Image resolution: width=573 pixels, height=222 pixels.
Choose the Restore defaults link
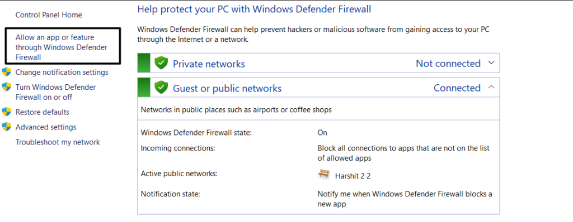(x=43, y=112)
